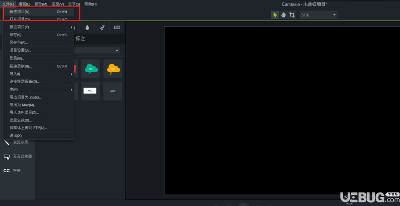
Task: Click the interactive features sidebar icon
Action: tap(7, 157)
